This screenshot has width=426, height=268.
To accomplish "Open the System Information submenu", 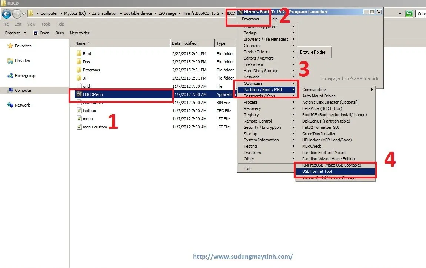I will pyautogui.click(x=267, y=140).
